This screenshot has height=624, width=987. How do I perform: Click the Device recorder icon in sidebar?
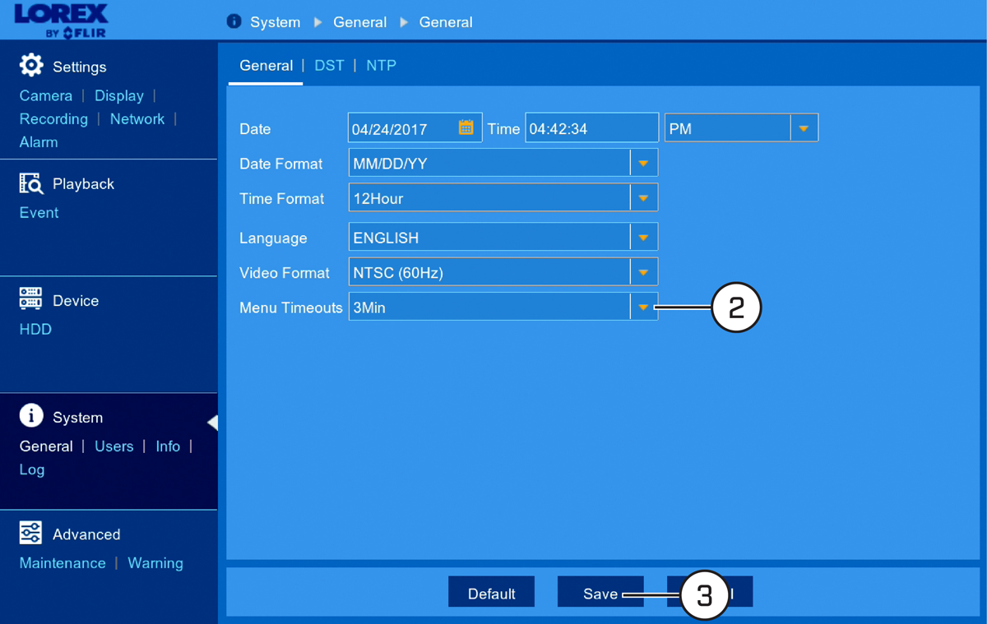pos(30,299)
